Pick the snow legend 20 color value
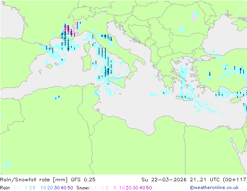Screen dimensions: 247x191 (x=129, y=188)
